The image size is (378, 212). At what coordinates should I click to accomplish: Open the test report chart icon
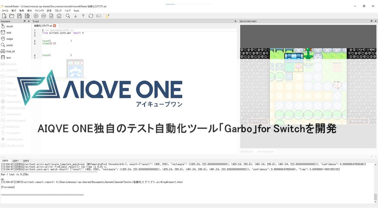point(51,16)
